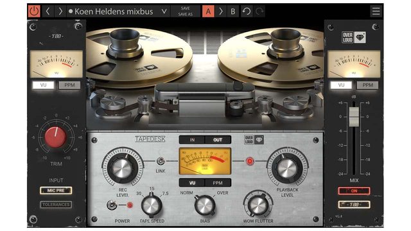Go to the next preset
Screen dimensions: 411x231
(60, 12)
